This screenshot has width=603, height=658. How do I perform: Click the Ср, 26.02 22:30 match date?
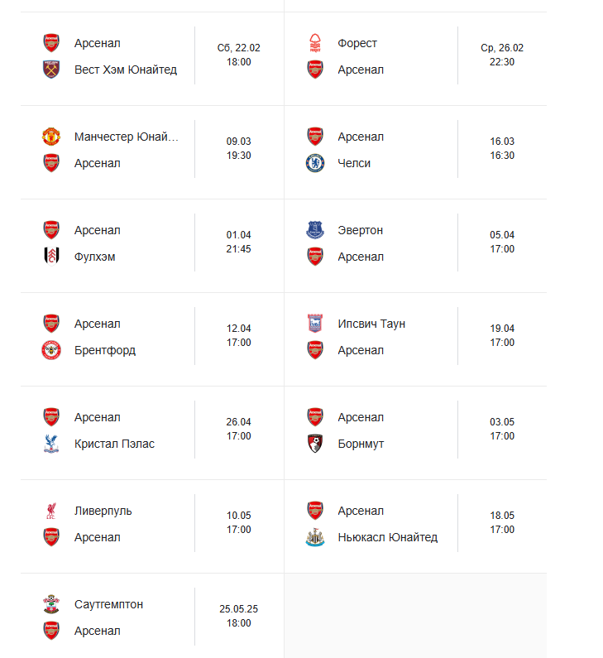point(502,55)
